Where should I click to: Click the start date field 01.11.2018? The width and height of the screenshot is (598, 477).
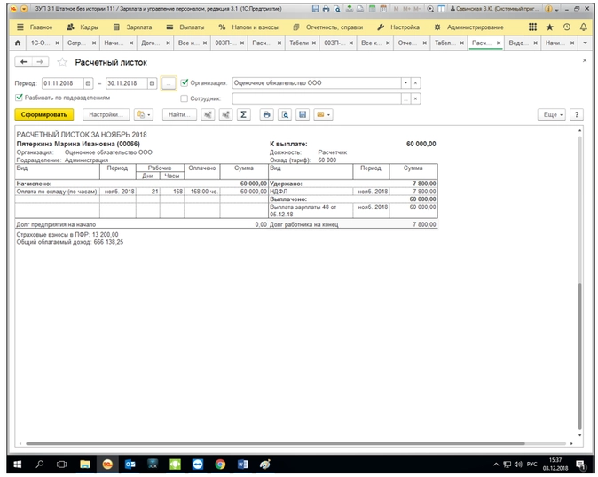[62, 83]
